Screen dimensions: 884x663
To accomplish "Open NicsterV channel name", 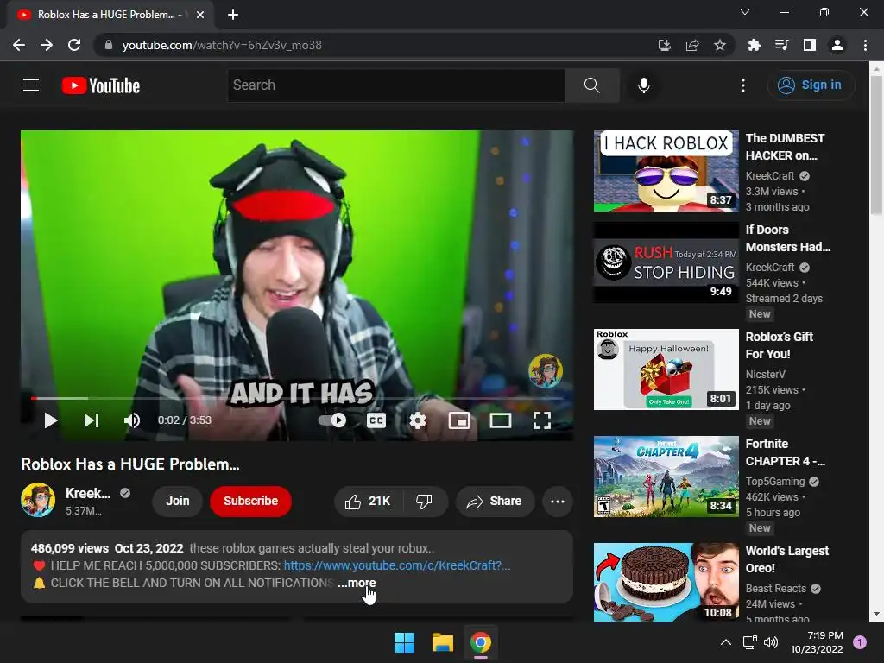I will click(x=766, y=375).
